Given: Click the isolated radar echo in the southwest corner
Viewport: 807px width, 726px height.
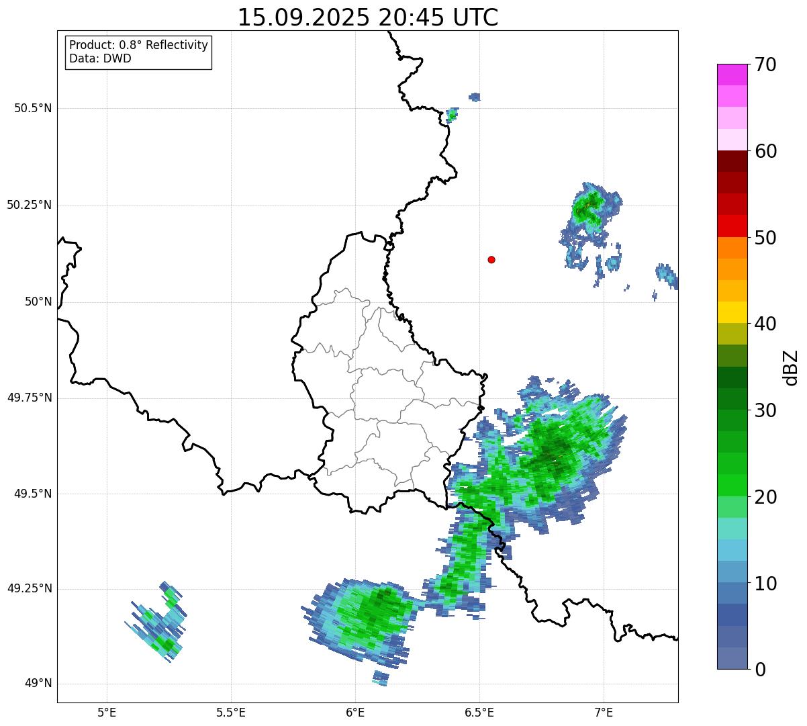Looking at the screenshot, I should [156, 621].
